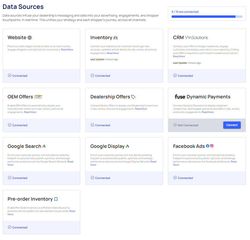This screenshot has width=250, height=240.
Task: Open Read More in Dynamic Payments card
Action: 208,112
